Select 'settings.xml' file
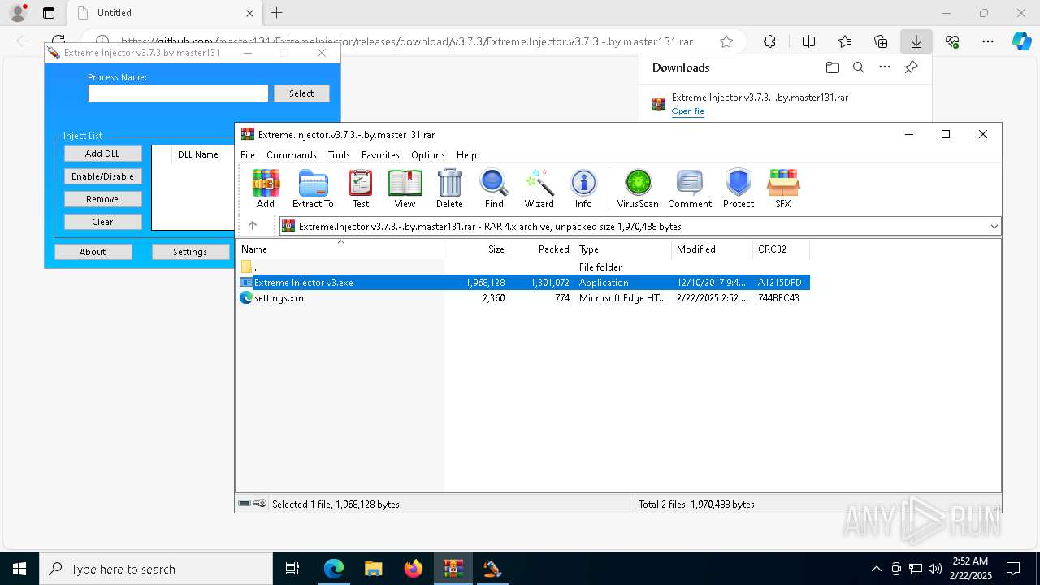This screenshot has height=585, width=1040. point(524,297)
